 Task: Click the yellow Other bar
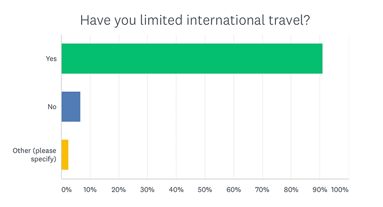click(x=65, y=155)
